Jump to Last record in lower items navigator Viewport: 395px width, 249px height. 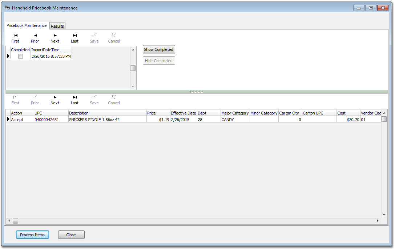(x=74, y=100)
